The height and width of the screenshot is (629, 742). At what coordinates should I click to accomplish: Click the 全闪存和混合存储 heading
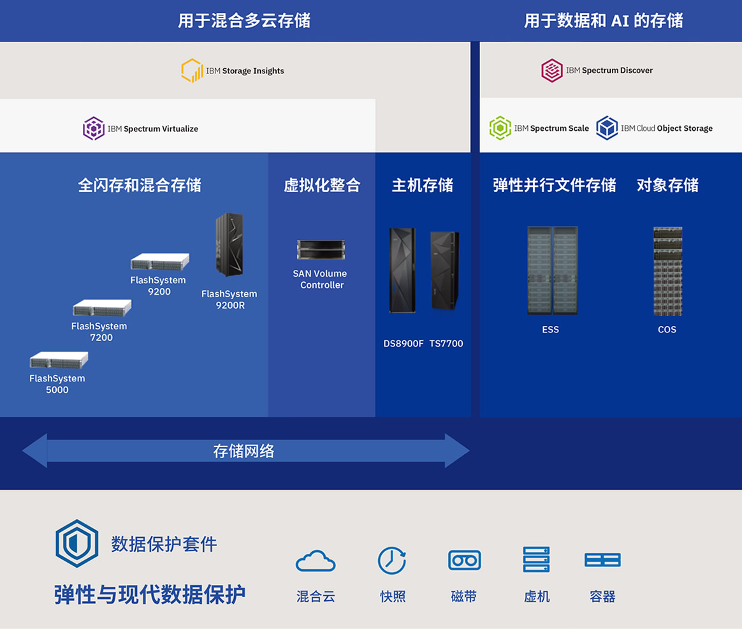(x=140, y=185)
